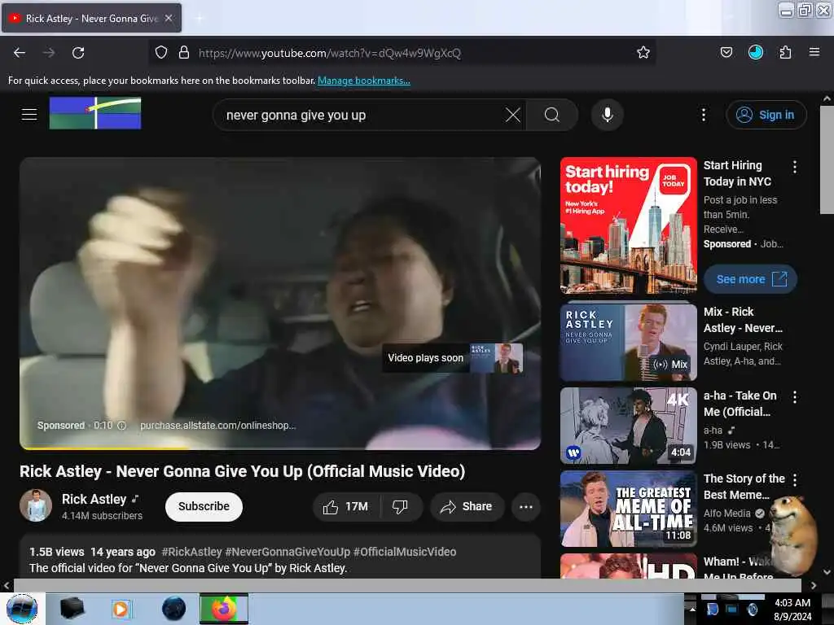Open Start hiring today ad thumbnail

[x=629, y=225]
